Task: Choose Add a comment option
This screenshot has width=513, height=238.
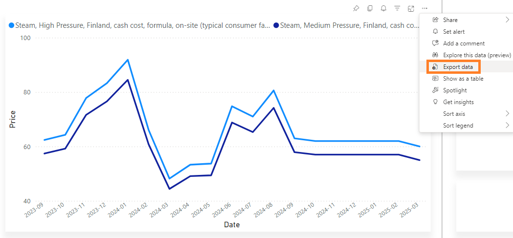Action: (x=464, y=43)
